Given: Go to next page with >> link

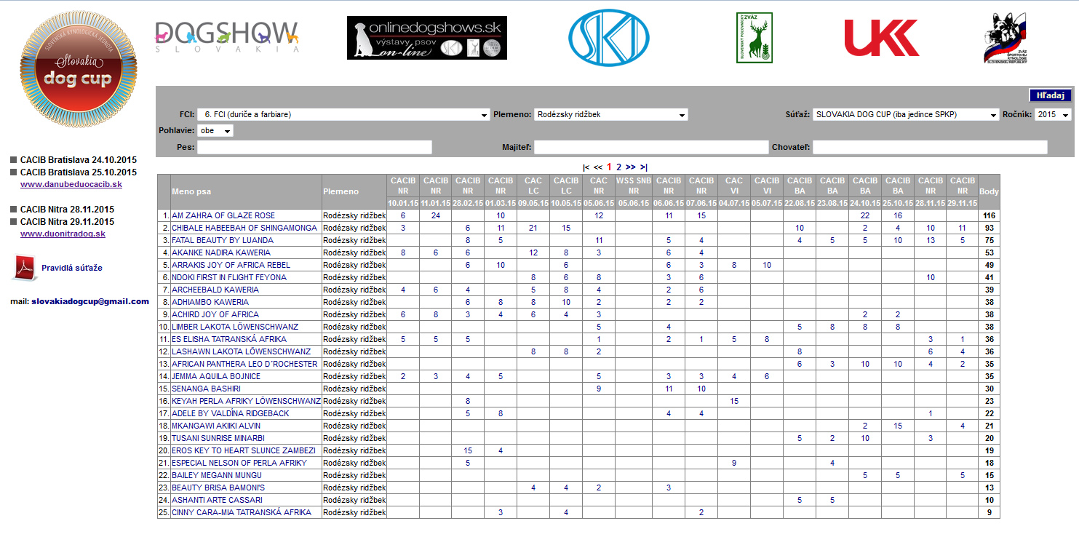Looking at the screenshot, I should [x=631, y=167].
